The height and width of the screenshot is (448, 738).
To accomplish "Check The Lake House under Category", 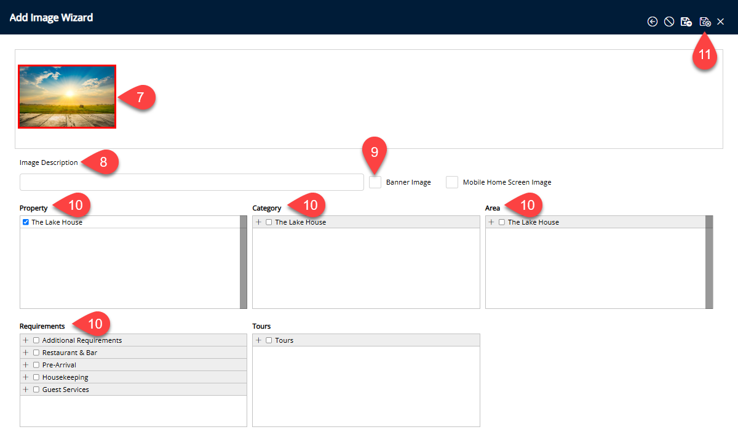I will (269, 222).
